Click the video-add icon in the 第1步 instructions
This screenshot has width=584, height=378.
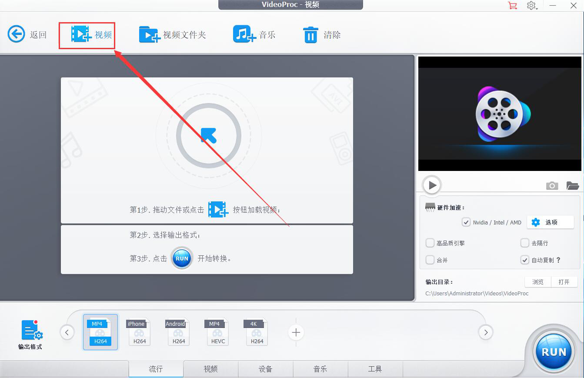pyautogui.click(x=218, y=209)
